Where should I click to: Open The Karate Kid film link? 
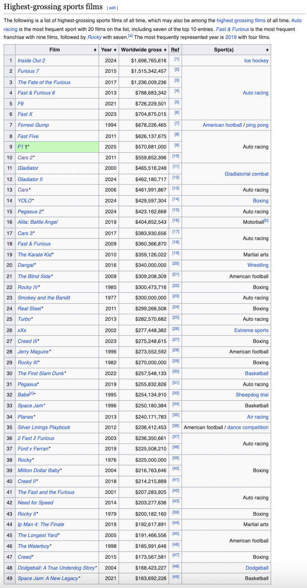pyautogui.click(x=35, y=255)
